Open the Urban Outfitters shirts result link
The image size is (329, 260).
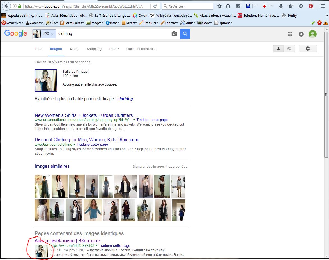coord(84,115)
